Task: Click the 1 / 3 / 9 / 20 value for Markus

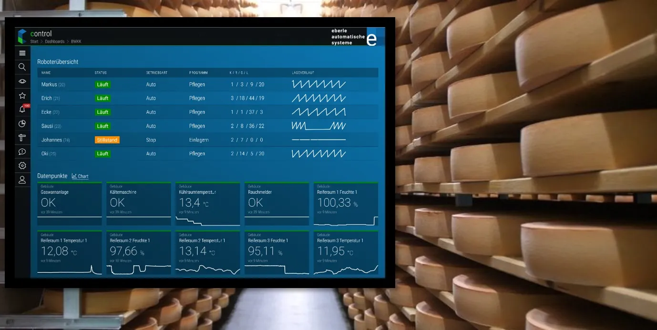Action: click(247, 84)
